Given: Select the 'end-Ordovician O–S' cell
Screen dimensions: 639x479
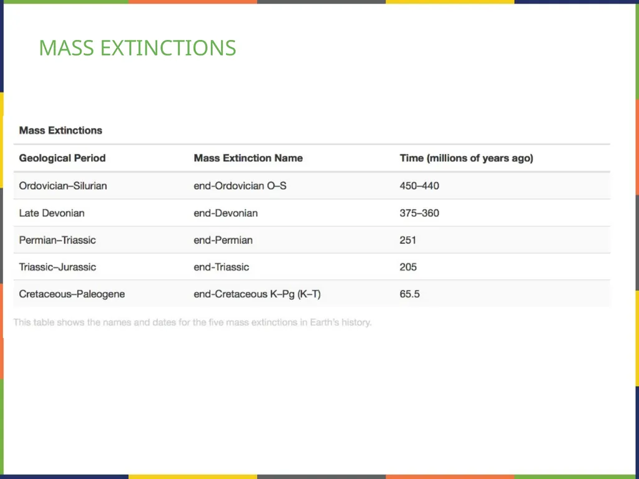Looking at the screenshot, I should click(x=240, y=186).
